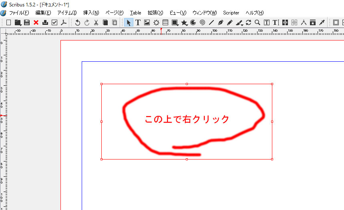
Task: Open the Story Editor text icon
Action: 276,22
